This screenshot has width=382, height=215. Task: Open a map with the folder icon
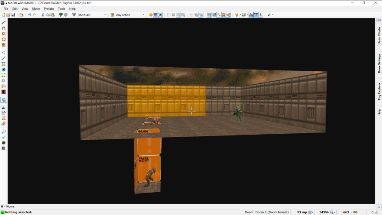[x=8, y=15]
